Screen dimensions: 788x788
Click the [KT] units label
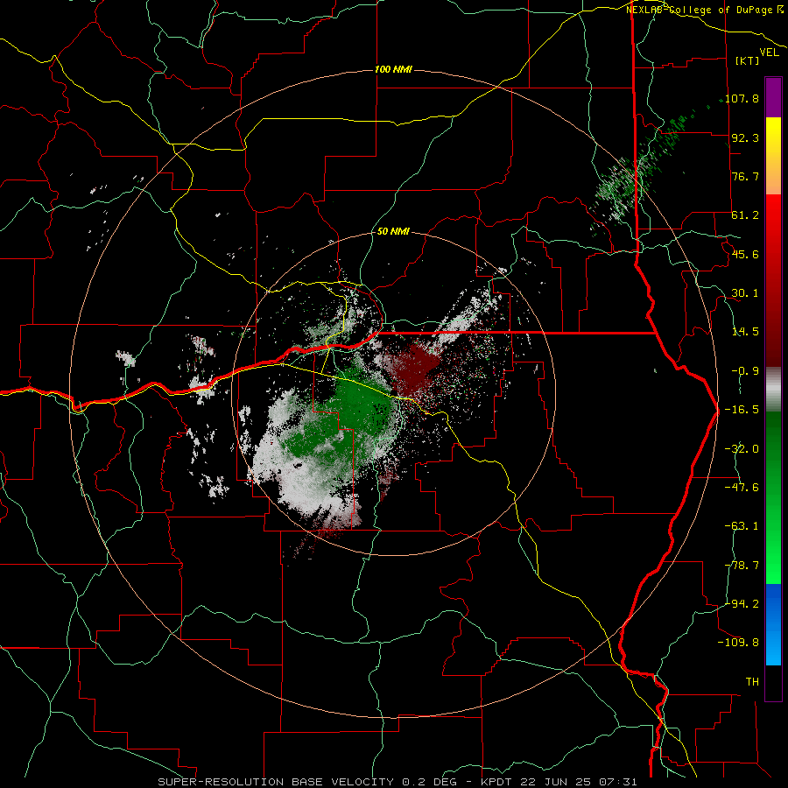[748, 60]
